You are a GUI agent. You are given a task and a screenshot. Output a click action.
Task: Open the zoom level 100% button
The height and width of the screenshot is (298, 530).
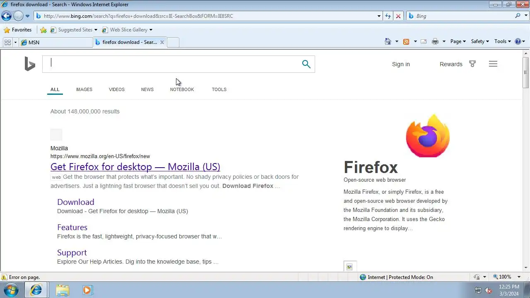[x=502, y=277]
